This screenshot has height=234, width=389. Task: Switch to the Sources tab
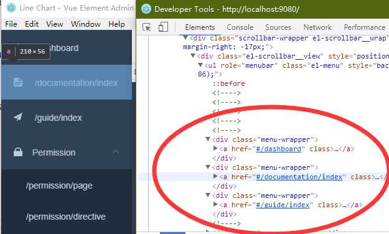tap(278, 27)
